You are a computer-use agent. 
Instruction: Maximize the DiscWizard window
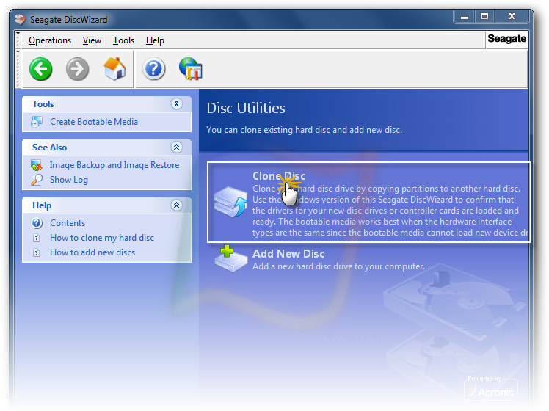point(484,16)
